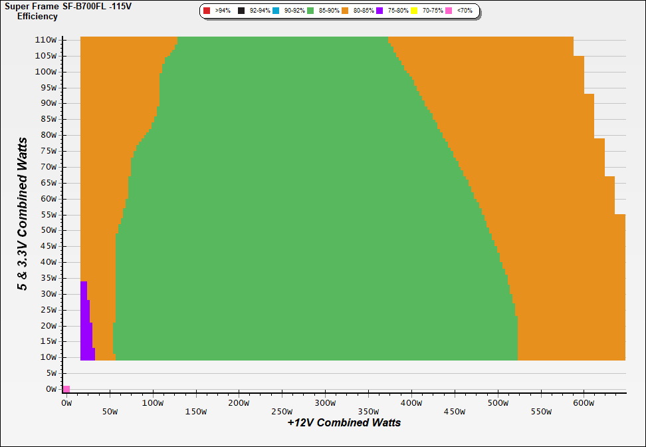Click the green 85-90% legend swatch
This screenshot has height=447, width=646.
coord(310,11)
